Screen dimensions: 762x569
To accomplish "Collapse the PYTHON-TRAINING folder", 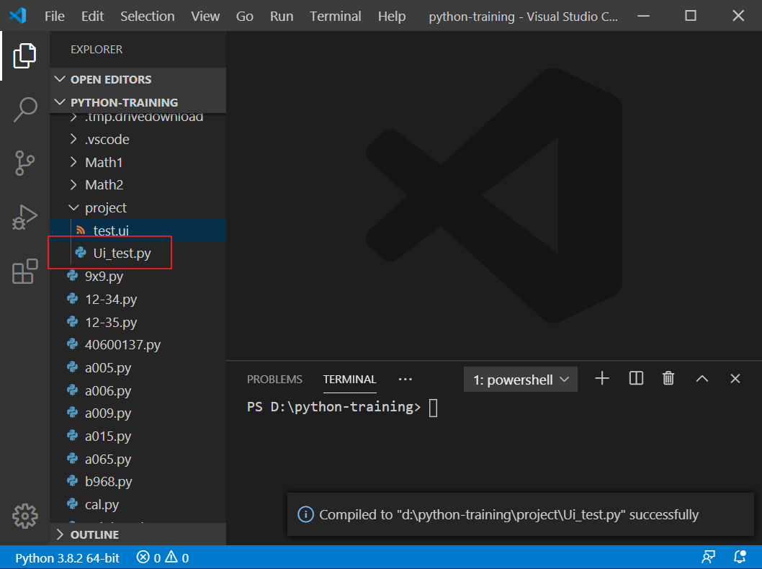I will coord(60,102).
